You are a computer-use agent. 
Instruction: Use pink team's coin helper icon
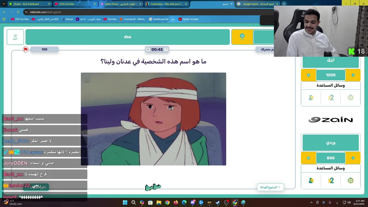point(311,181)
